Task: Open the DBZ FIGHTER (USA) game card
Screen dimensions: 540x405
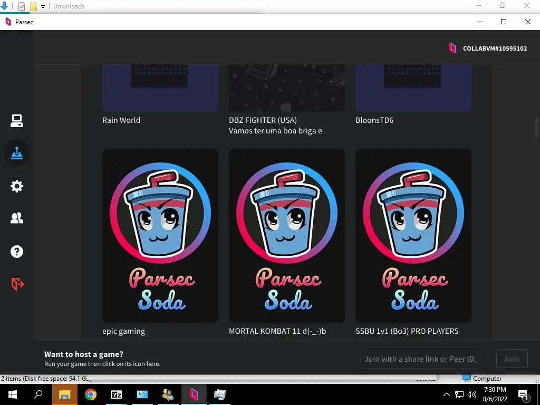Action: tap(286, 88)
